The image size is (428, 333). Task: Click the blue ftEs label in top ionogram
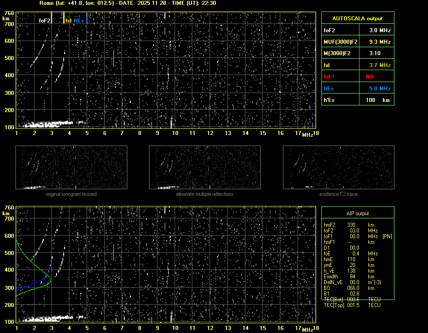click(x=79, y=20)
